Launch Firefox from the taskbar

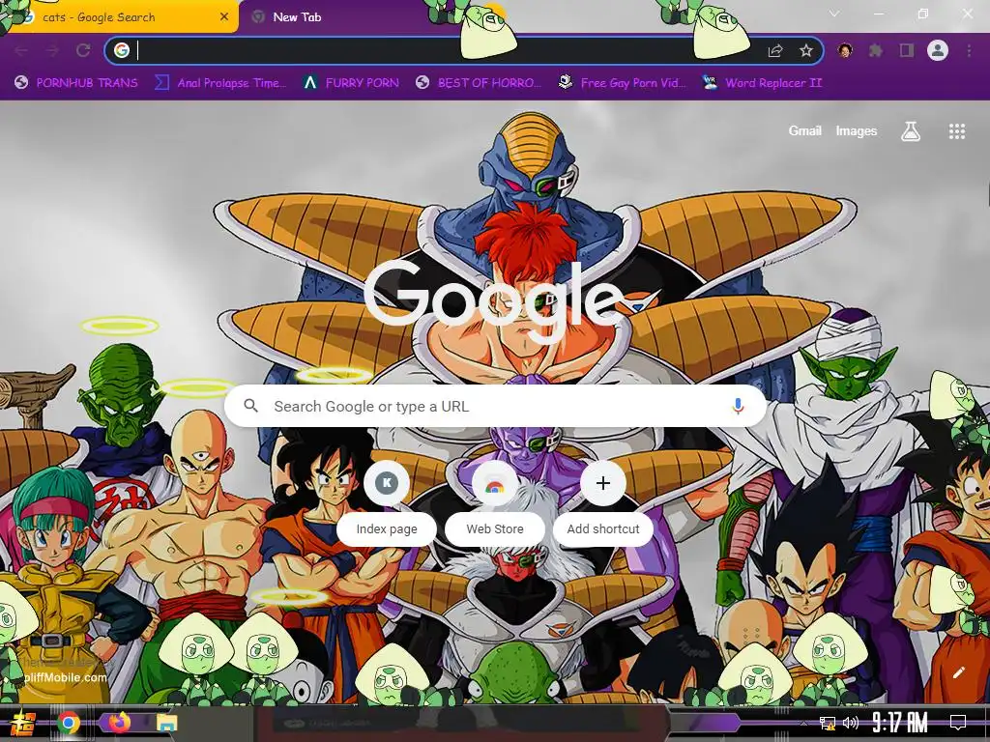coord(119,722)
